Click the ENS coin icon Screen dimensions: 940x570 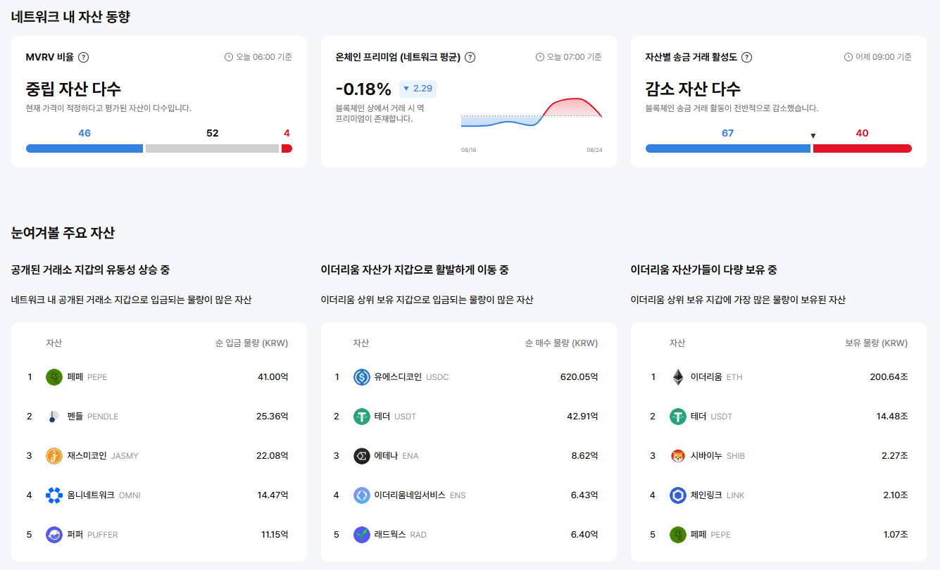click(x=362, y=495)
